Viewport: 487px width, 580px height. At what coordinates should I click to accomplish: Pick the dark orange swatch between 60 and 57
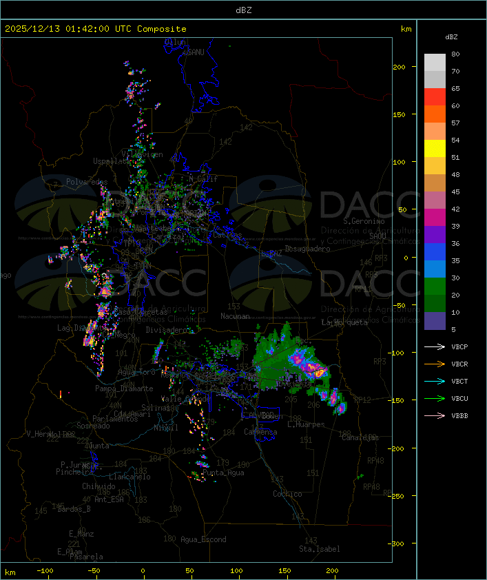click(x=435, y=114)
